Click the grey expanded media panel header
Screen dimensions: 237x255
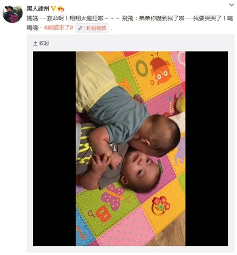pos(131,43)
